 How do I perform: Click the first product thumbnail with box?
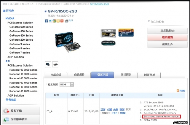pyautogui.click(x=48, y=64)
